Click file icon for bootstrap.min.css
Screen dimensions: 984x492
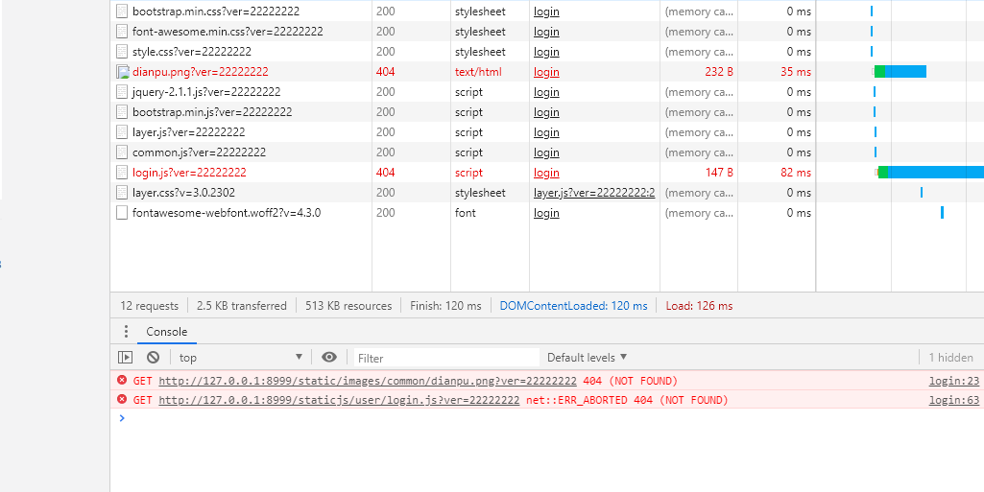pos(122,12)
